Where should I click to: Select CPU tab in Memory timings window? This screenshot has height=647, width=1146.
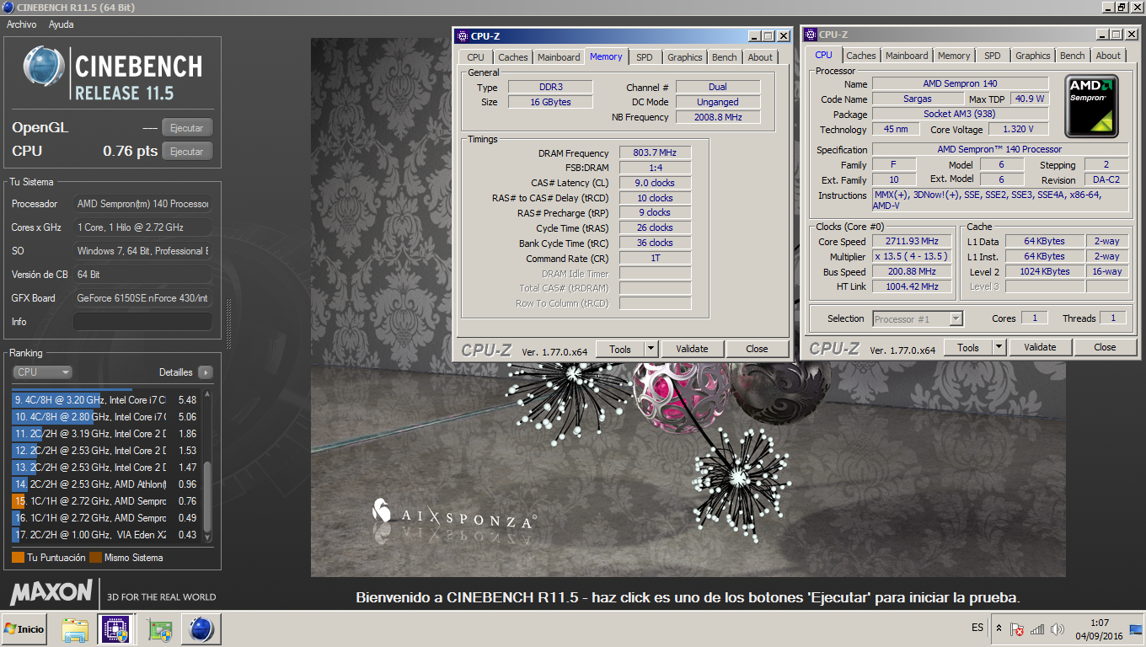pyautogui.click(x=475, y=57)
